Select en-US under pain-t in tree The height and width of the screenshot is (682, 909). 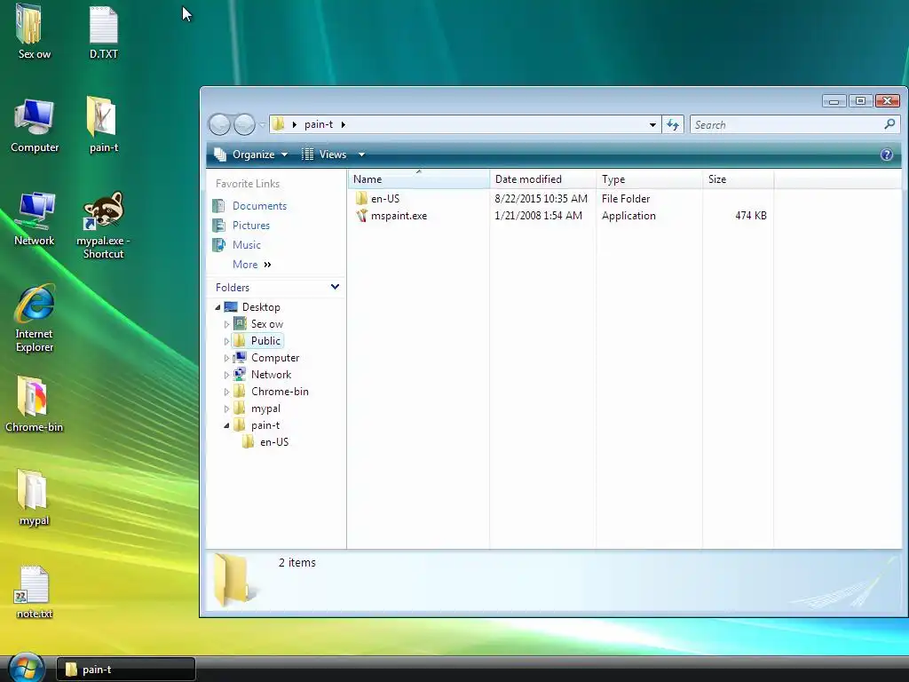tap(273, 442)
